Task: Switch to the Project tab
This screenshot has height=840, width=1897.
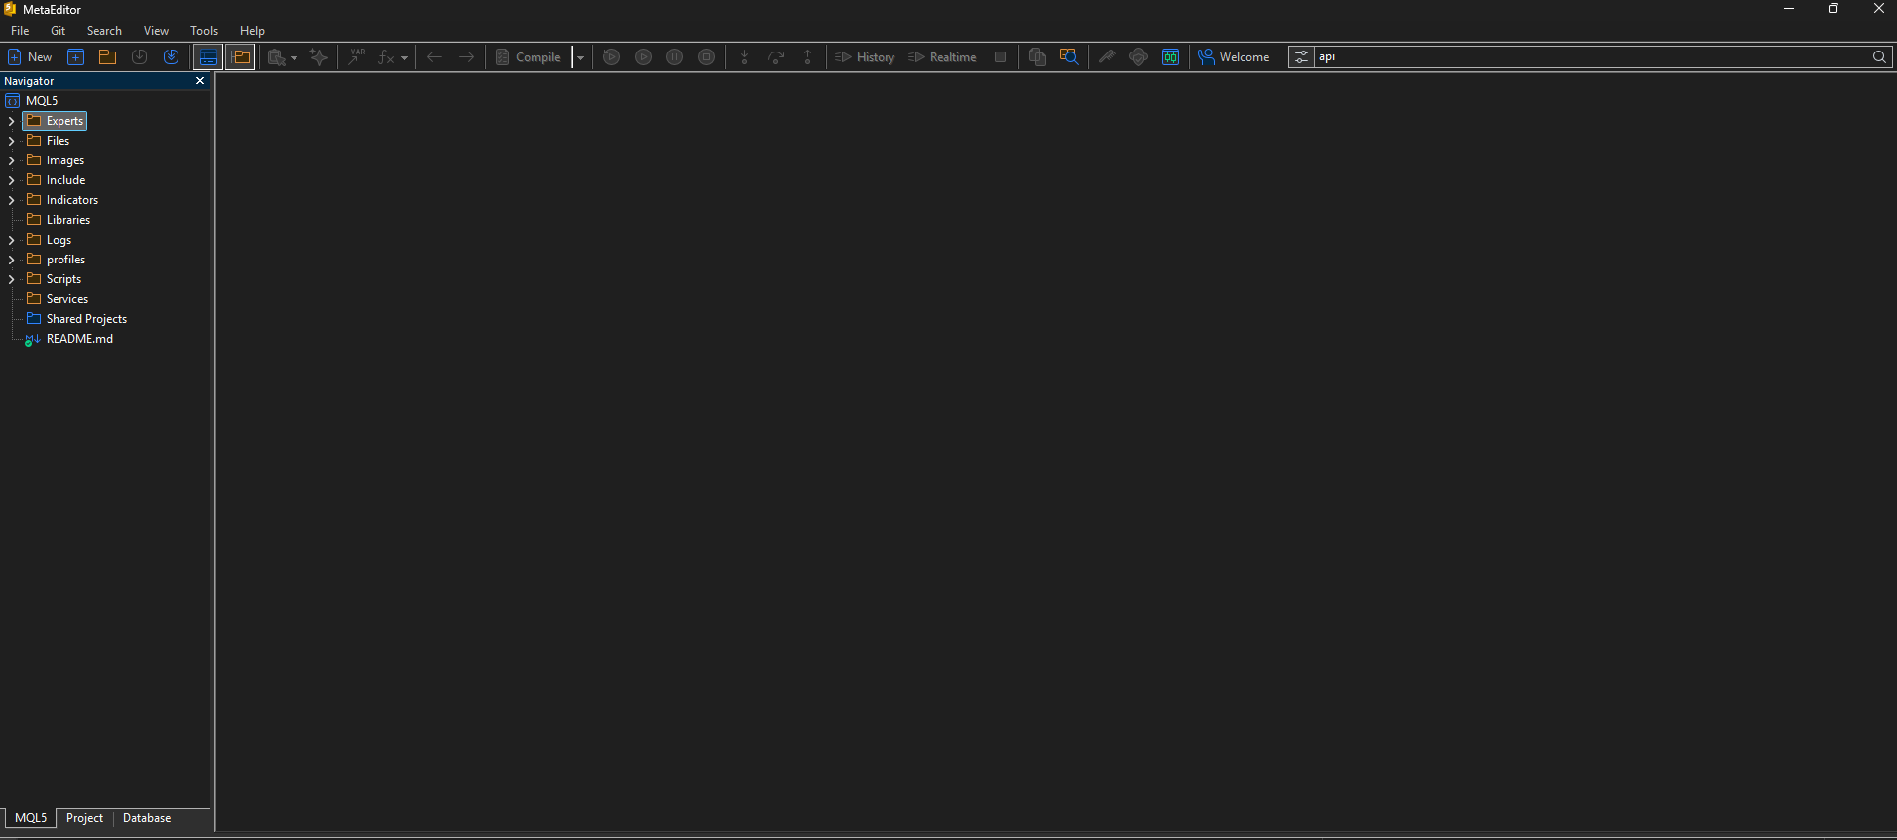Action: coord(84,818)
